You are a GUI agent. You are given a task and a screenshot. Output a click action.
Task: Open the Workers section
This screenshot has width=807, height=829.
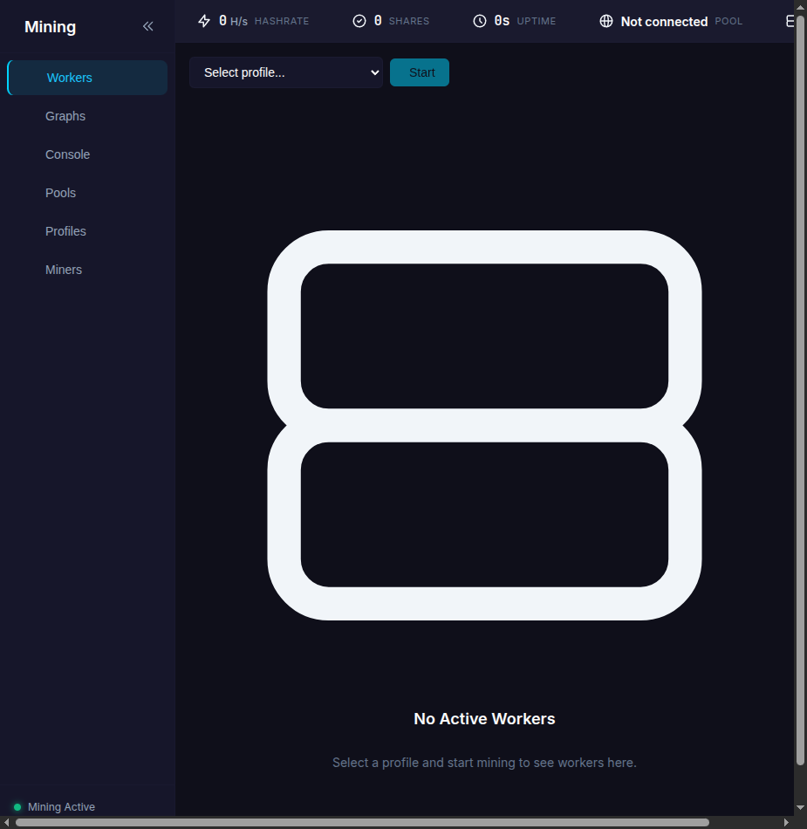(x=70, y=78)
